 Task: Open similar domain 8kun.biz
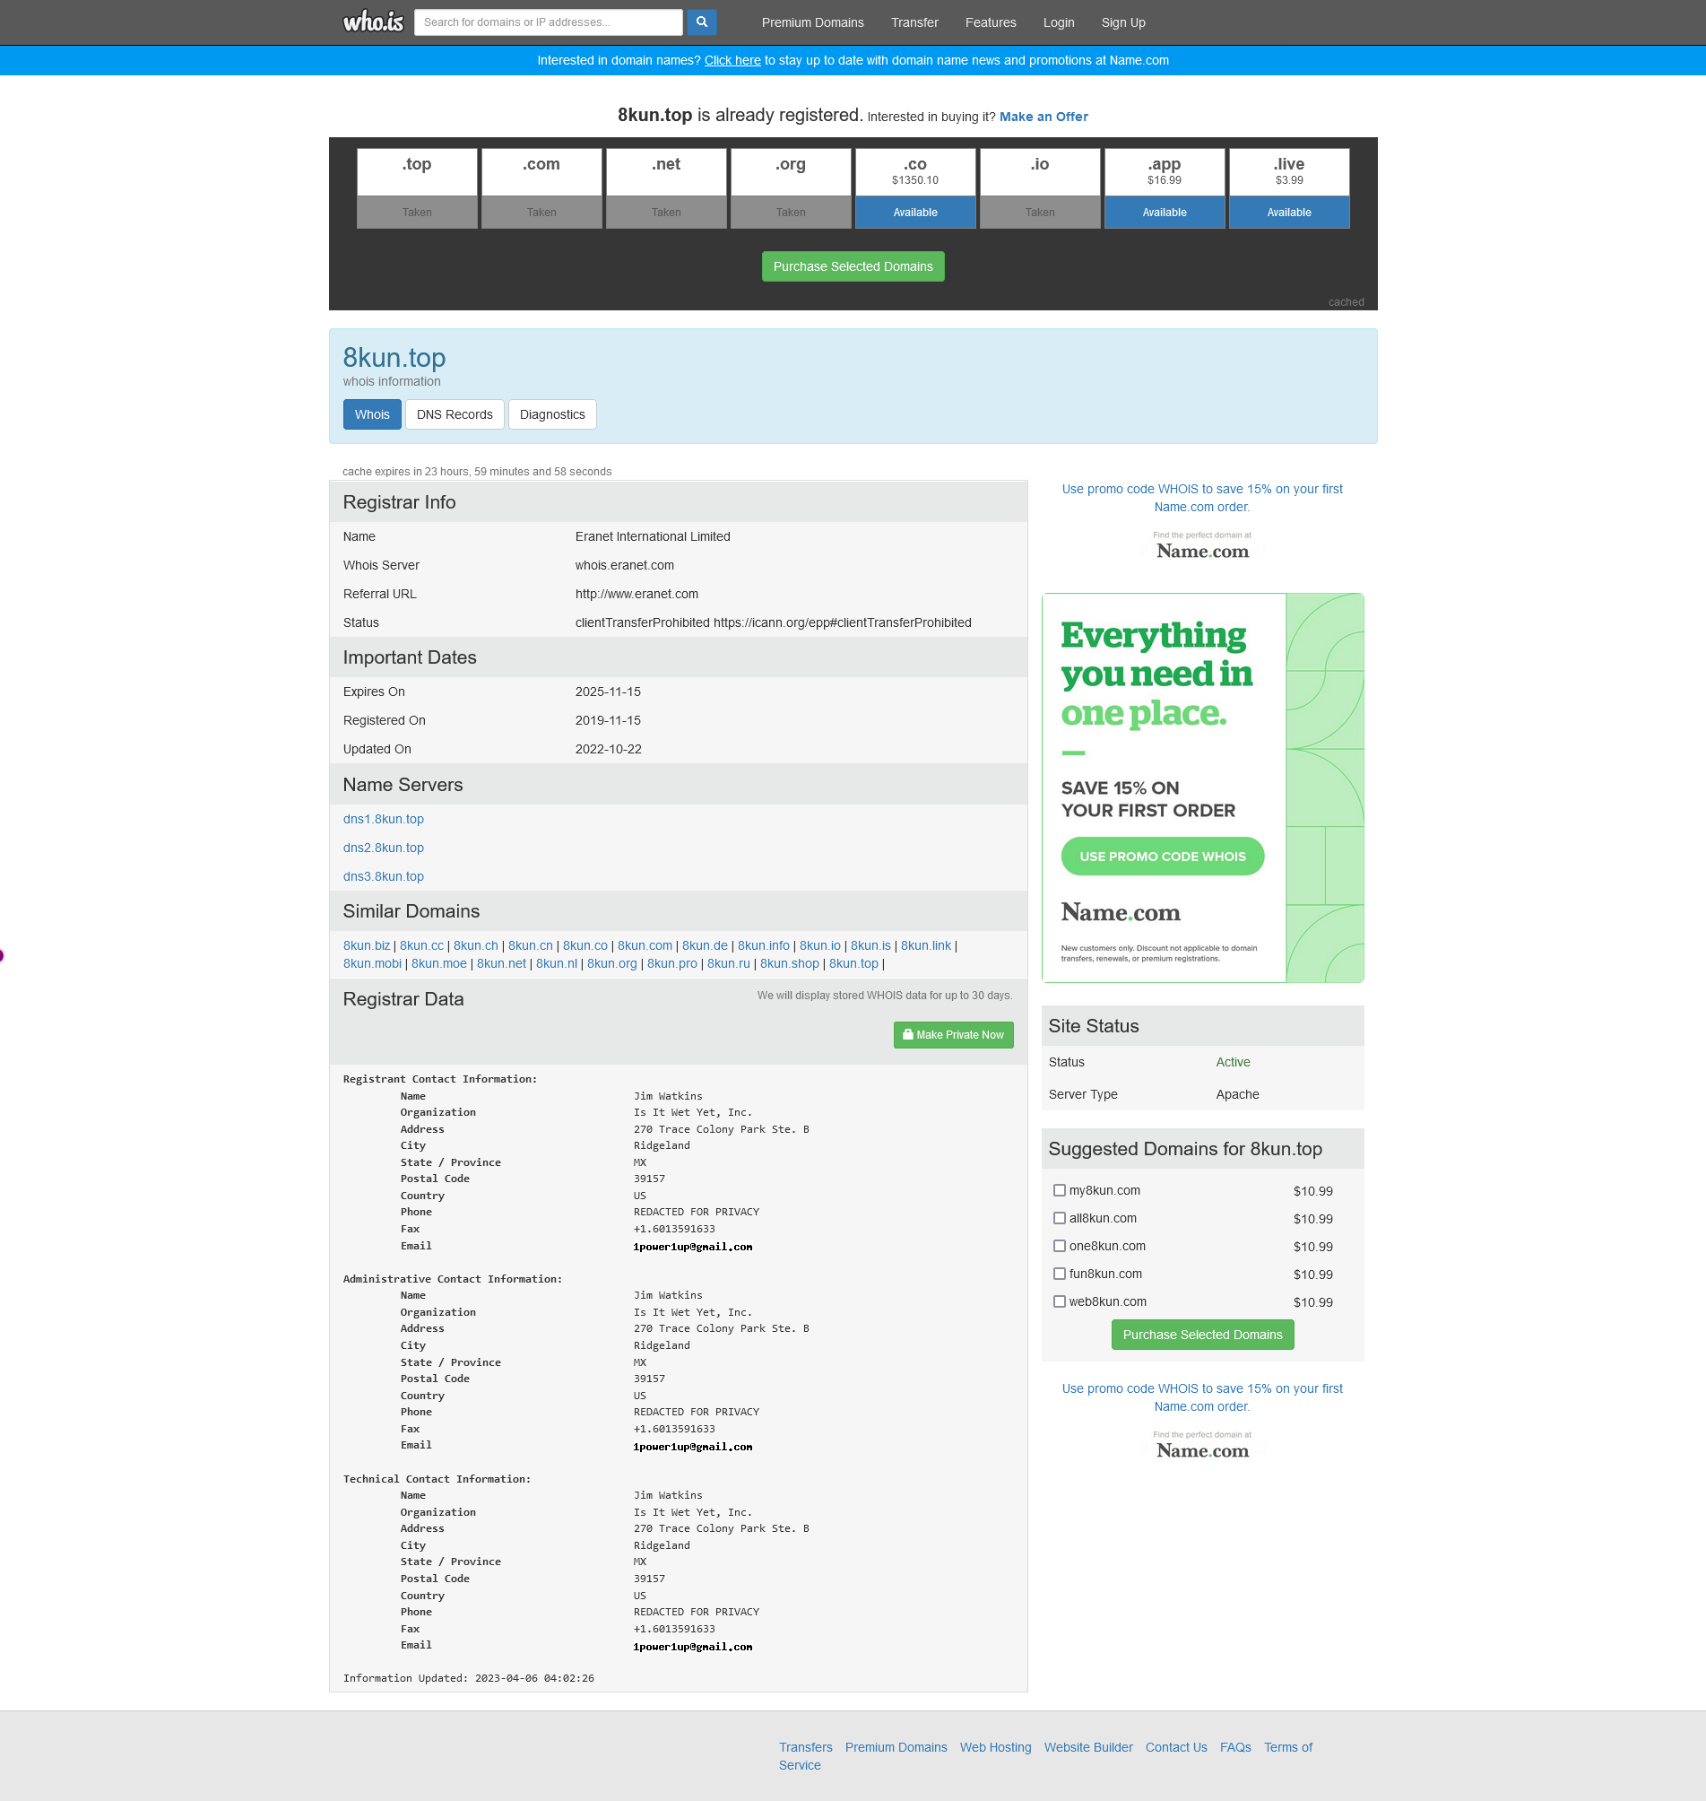coord(367,946)
